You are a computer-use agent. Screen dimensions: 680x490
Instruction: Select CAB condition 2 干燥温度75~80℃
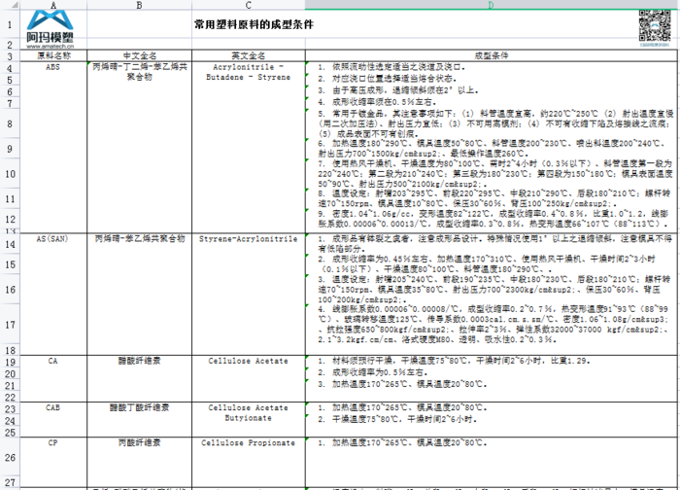[x=491, y=419]
